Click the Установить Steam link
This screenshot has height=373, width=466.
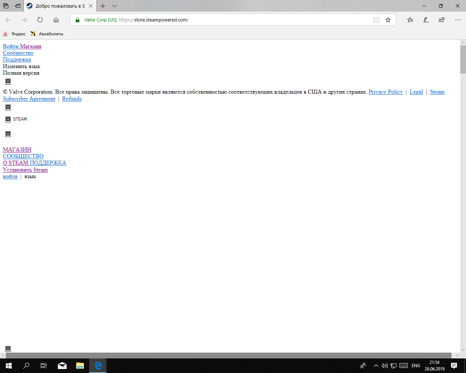tap(25, 170)
